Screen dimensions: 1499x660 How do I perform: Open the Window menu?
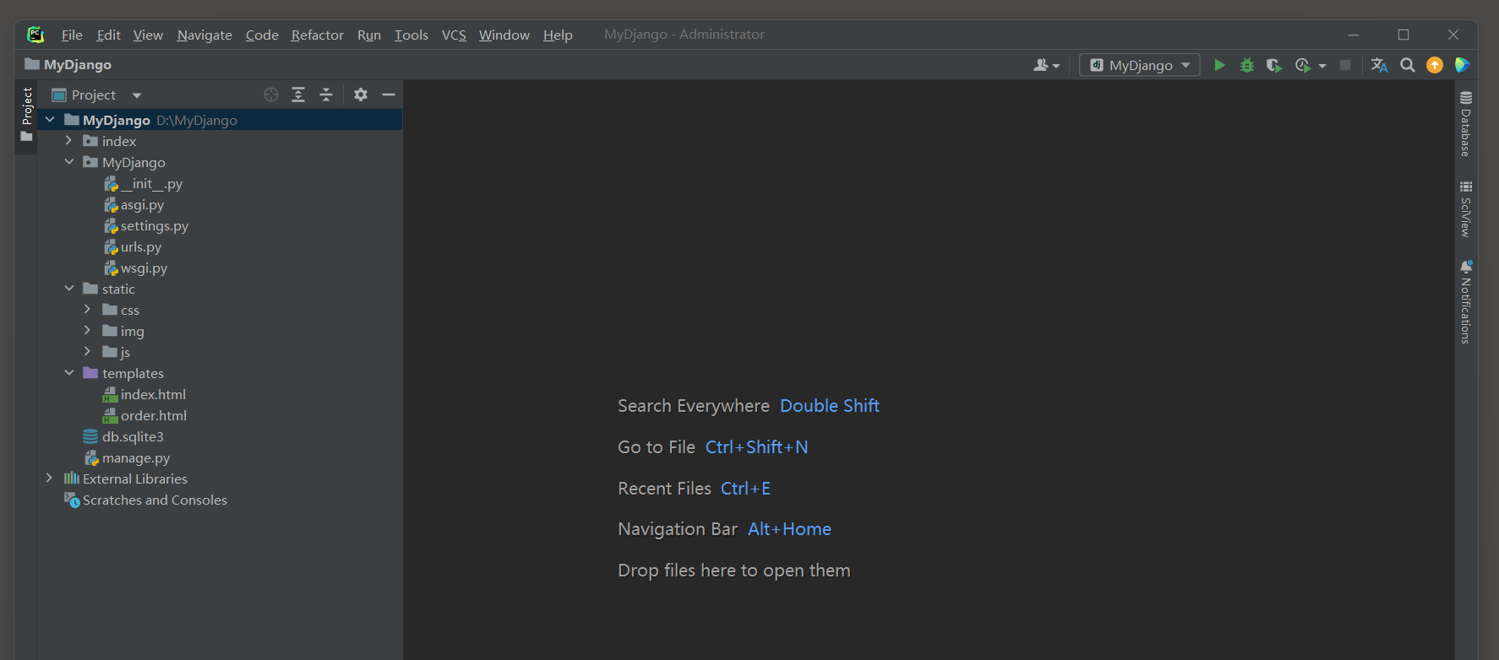click(504, 35)
